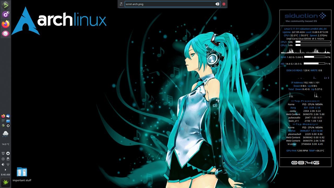The image size is (334, 188).
Task: Open the leaf application launcher menu
Action: (x=5, y=182)
